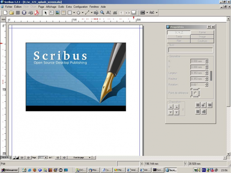Select the Insert Polygon tool
Viewport: 231px width, 173px height.
78,13
